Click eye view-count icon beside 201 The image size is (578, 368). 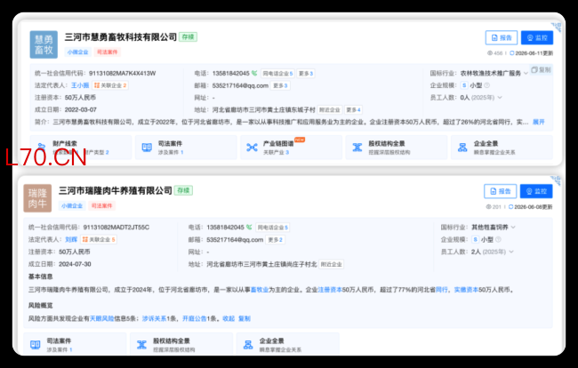point(489,207)
